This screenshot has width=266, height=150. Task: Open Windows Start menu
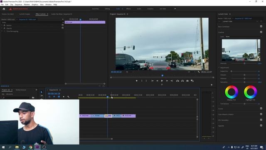[3, 147]
